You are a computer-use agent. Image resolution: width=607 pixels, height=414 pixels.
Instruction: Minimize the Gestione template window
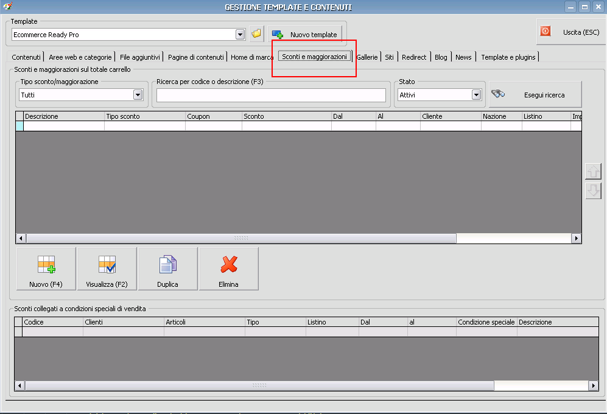coord(570,7)
